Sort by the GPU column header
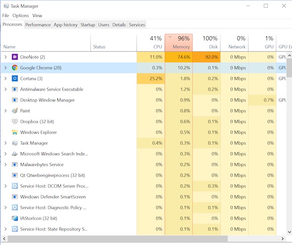292x245 pixels. (x=262, y=43)
